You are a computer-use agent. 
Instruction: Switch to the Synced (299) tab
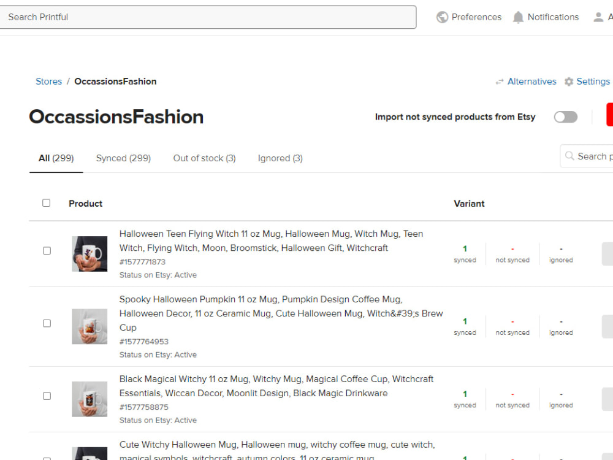point(123,158)
